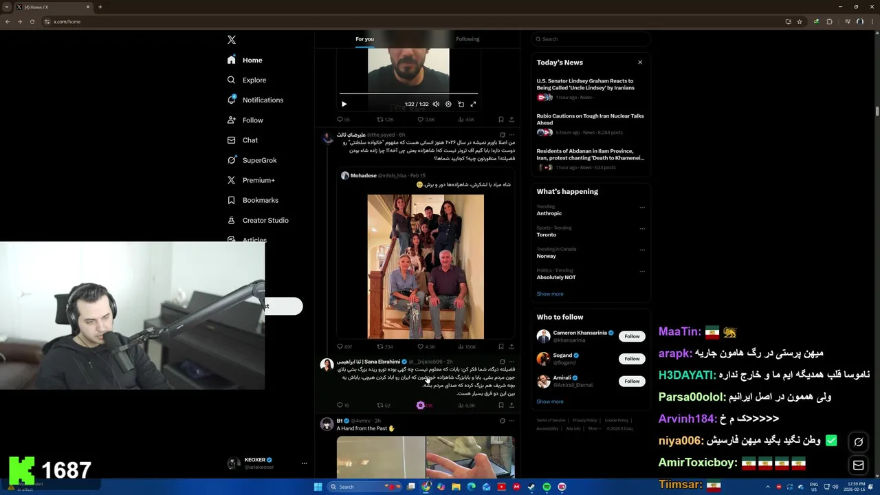Screen dimensions: 880x495
Task: Open Sana Ebrahimi's profile avatar
Action: (327, 364)
